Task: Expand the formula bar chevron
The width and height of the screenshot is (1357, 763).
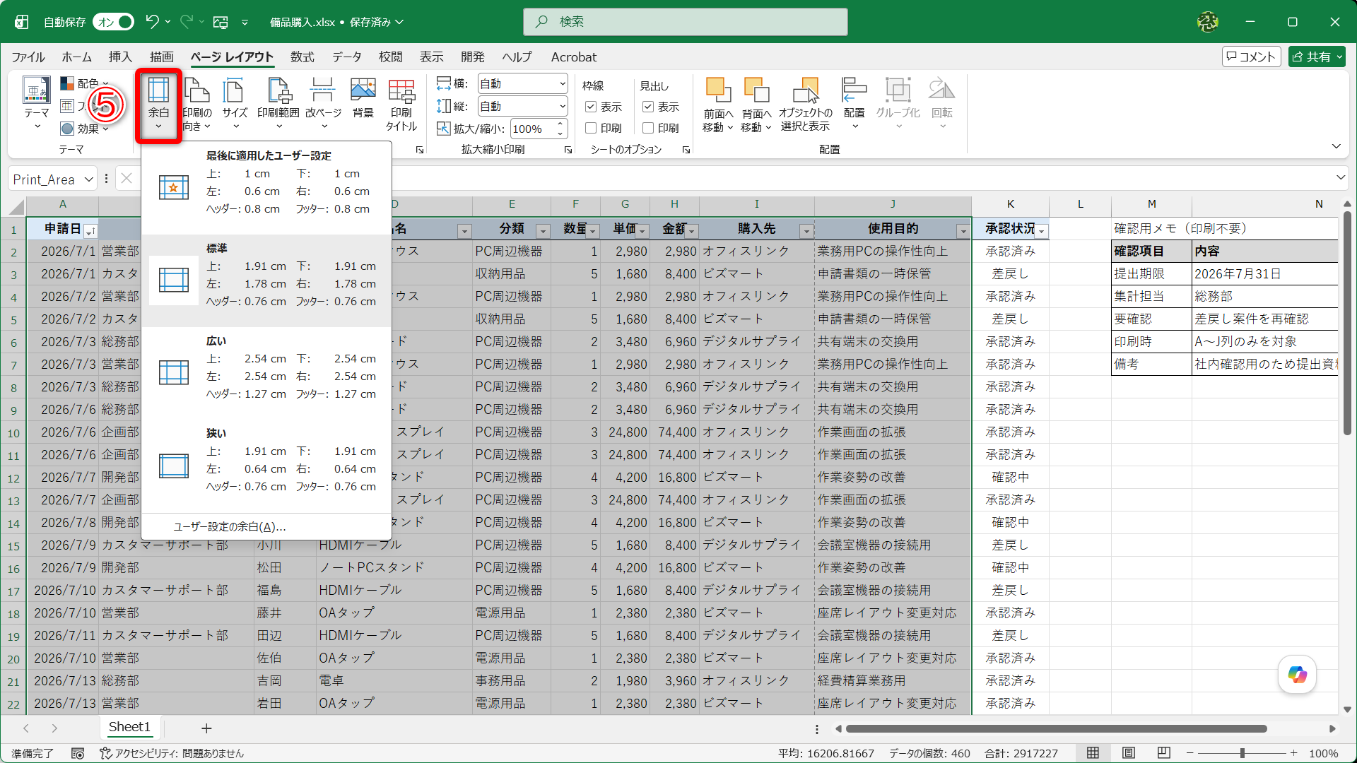Action: click(1341, 177)
